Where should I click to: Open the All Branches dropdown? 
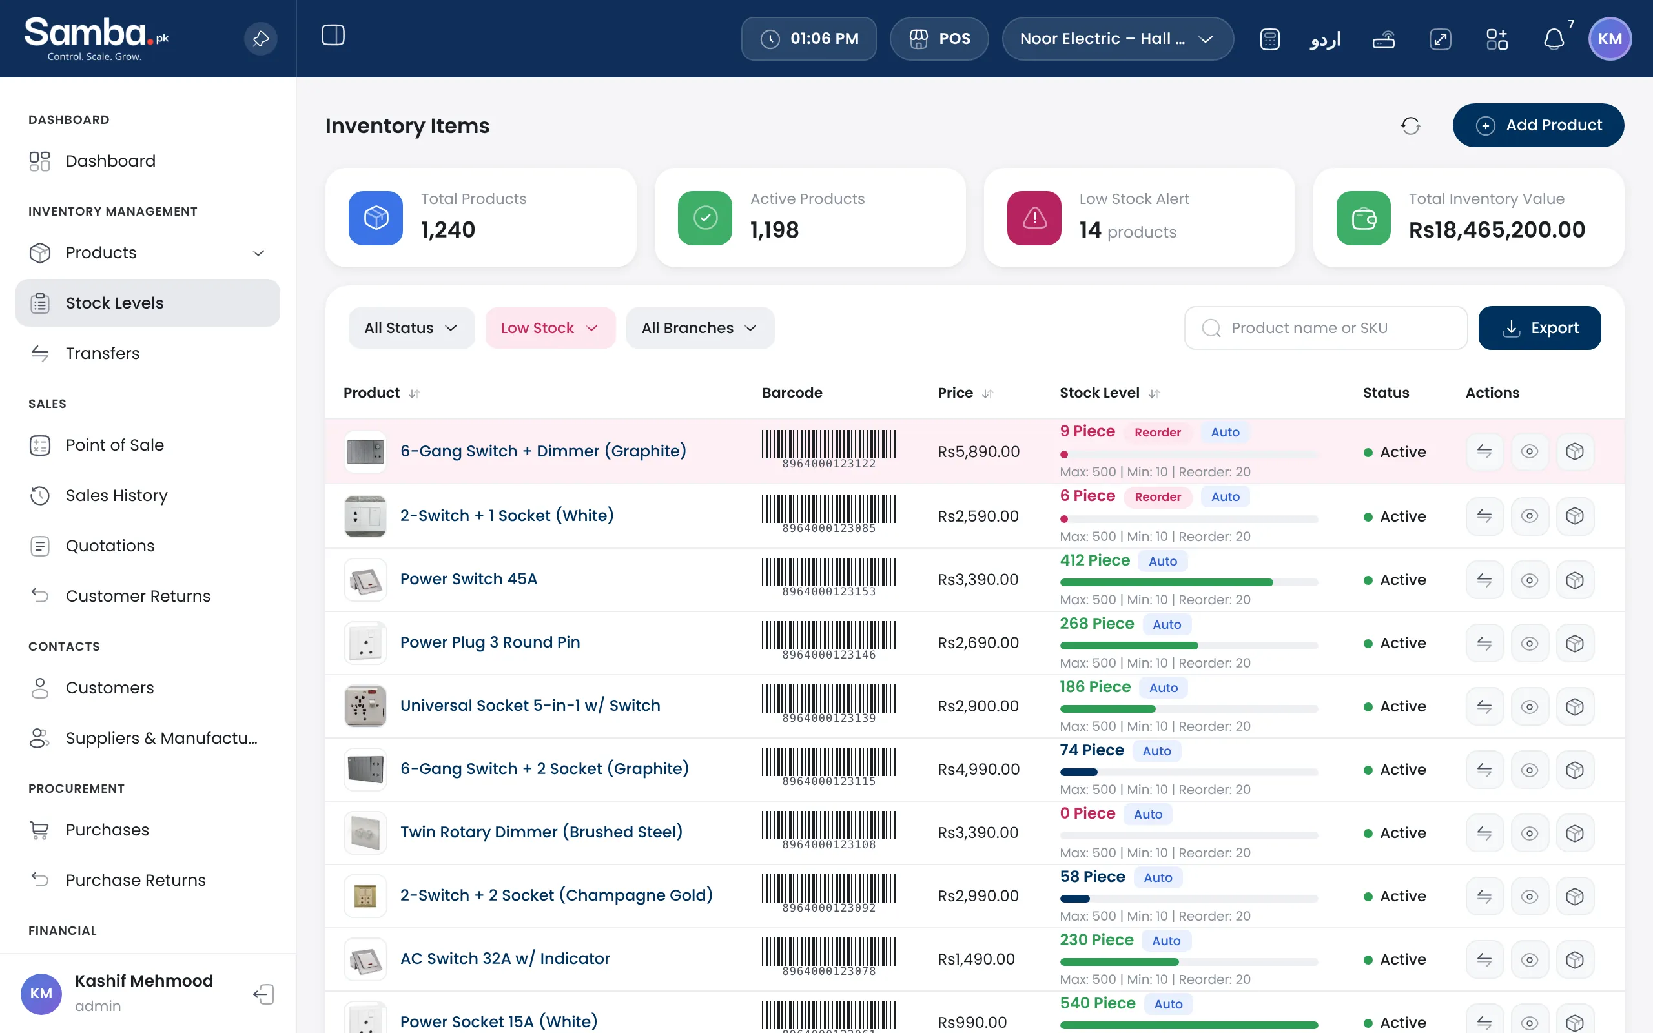(x=699, y=328)
